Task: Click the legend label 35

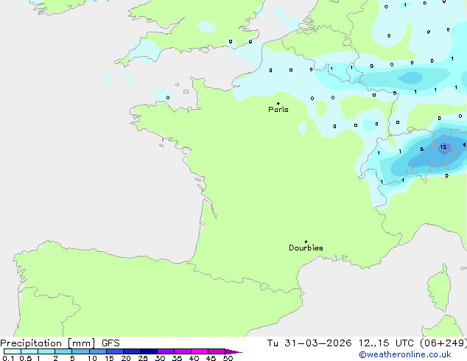Action: pos(177,358)
